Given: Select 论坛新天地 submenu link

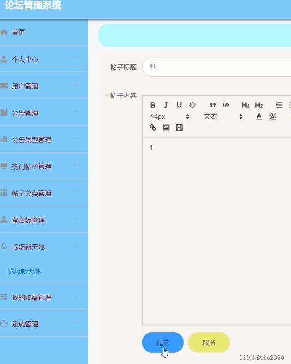Looking at the screenshot, I should click(x=24, y=271).
